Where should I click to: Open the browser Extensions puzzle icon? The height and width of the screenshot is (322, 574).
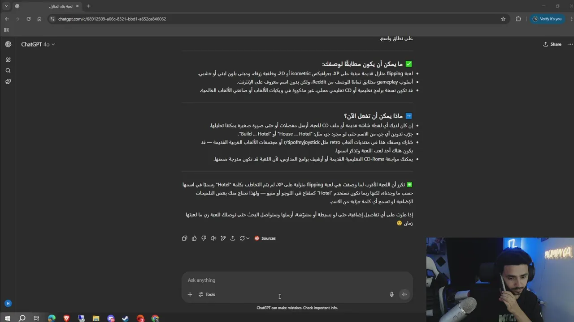tap(518, 19)
